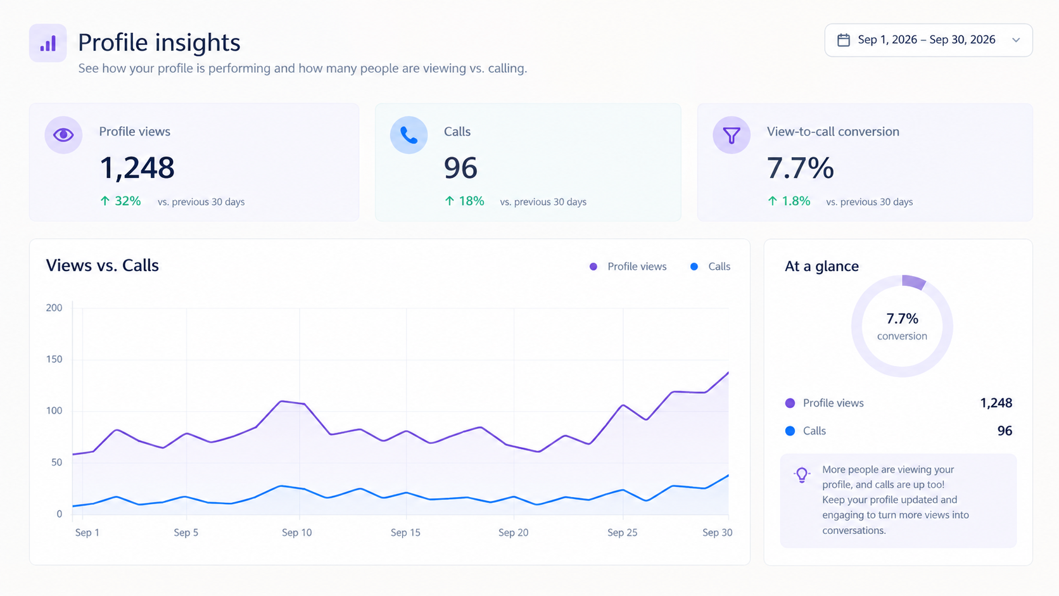Image resolution: width=1059 pixels, height=596 pixels.
Task: Click the '7.7% conversion' donut center text
Action: coord(902,326)
